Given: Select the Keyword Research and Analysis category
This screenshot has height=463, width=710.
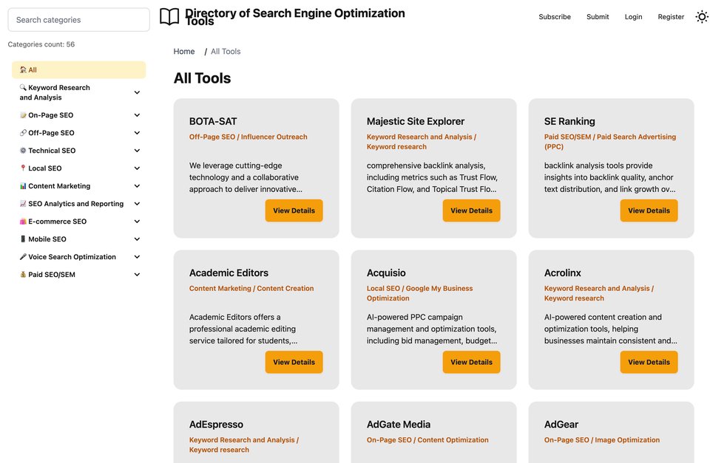Looking at the screenshot, I should tap(55, 92).
